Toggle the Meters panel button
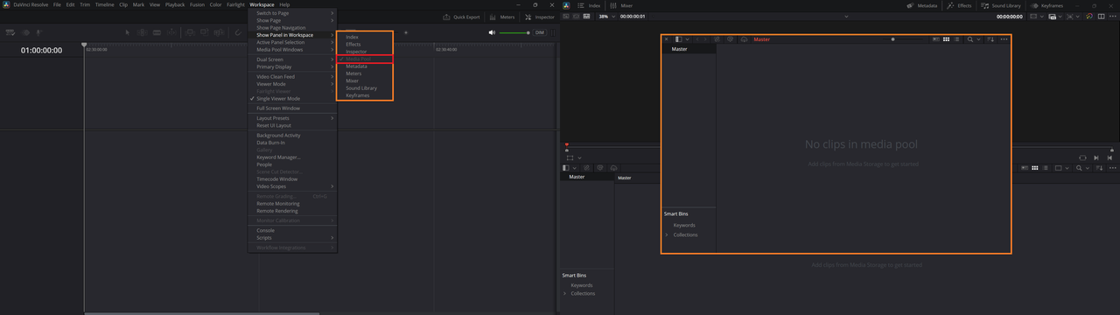1120x315 pixels. 502,17
